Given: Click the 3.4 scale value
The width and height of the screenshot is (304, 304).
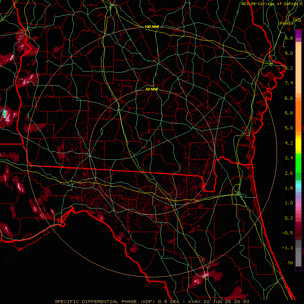Looking at the screenshot, I should (289, 158).
